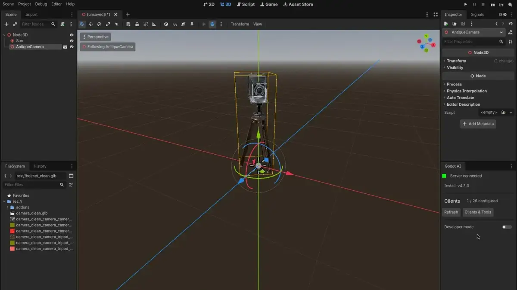Open Perspective view menu button
This screenshot has height=290, width=517.
click(95, 37)
